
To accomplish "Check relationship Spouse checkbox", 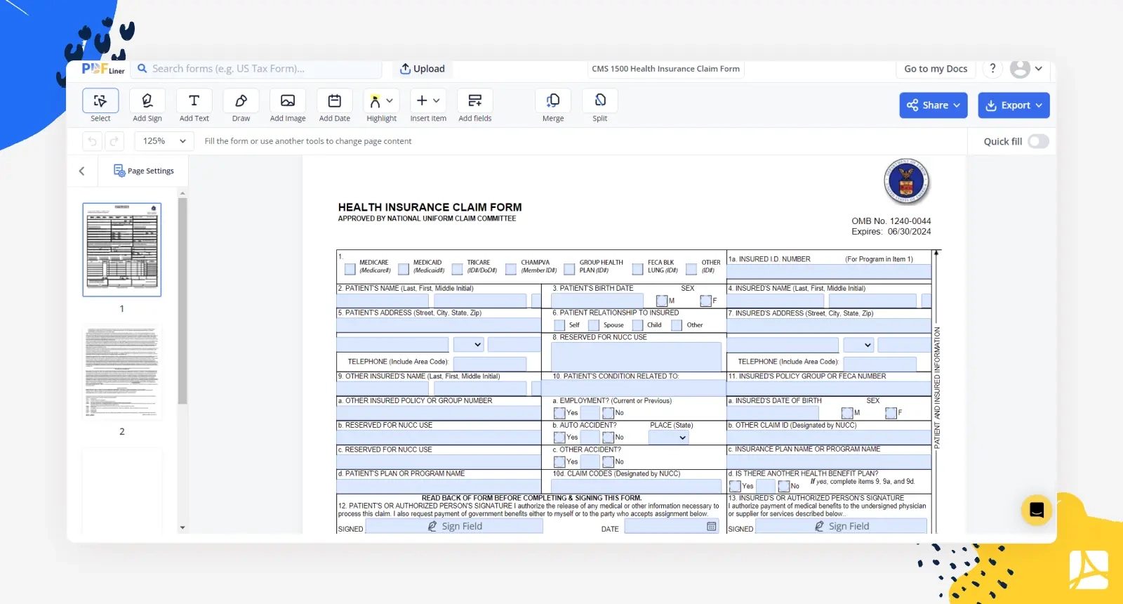I will 594,325.
